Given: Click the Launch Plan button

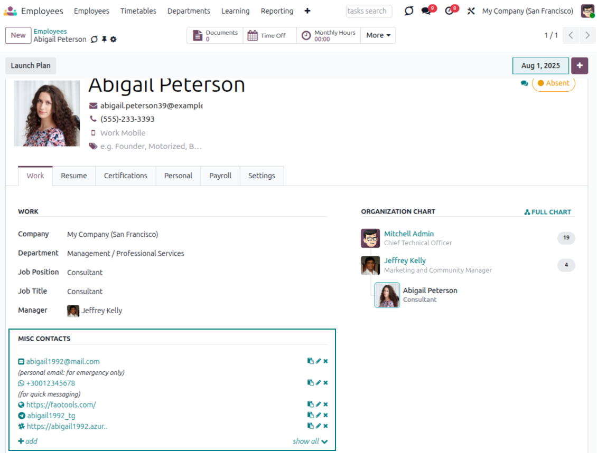Looking at the screenshot, I should coord(31,65).
